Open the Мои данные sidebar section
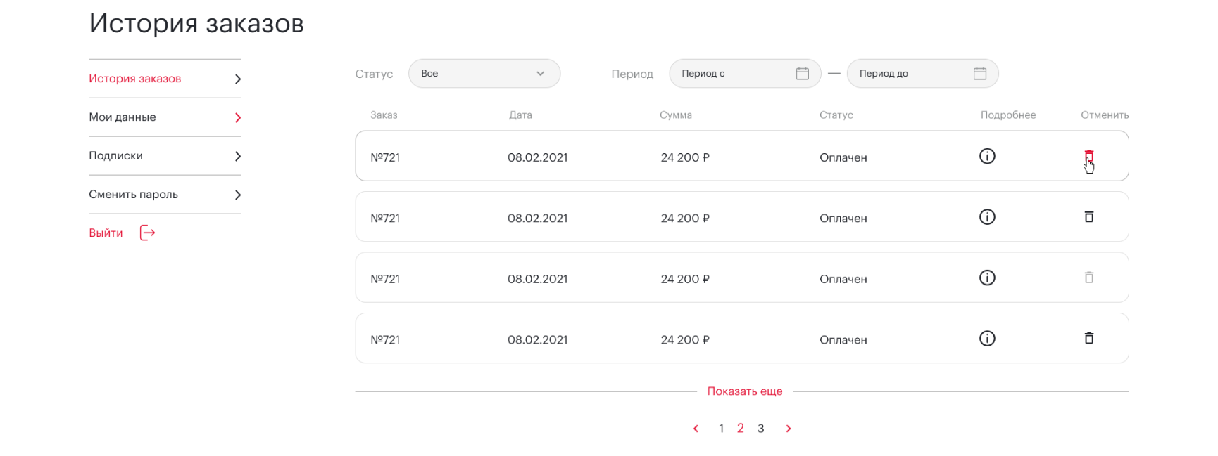Screen dimensions: 1218x456 click(x=123, y=117)
